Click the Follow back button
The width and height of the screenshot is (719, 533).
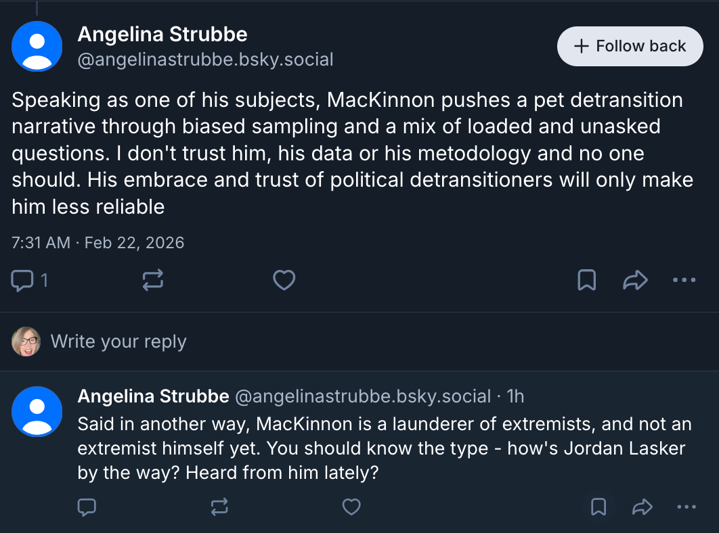pos(630,46)
